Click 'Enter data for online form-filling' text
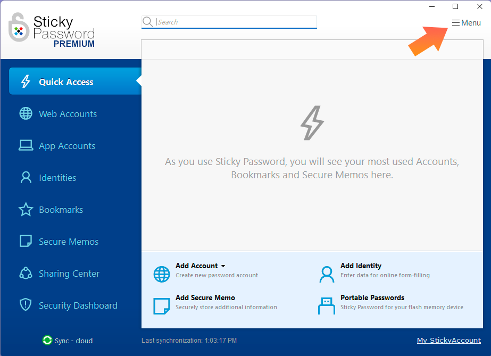491x356 pixels. point(385,275)
